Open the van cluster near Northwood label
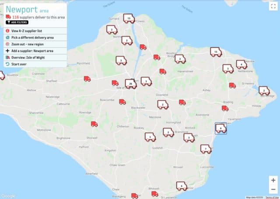This screenshot has width=280, height=199. (x=127, y=41)
